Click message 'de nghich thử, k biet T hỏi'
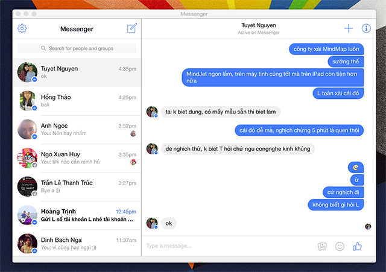This screenshot has width=386, height=272. coord(238,149)
